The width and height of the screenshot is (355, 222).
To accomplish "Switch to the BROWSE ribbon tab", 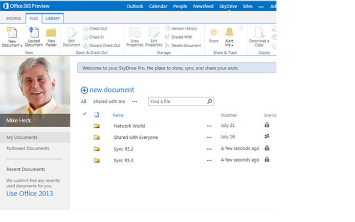I will click(x=14, y=19).
